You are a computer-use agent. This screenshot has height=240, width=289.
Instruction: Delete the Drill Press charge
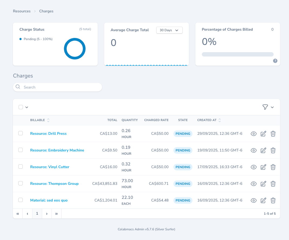[273, 134]
